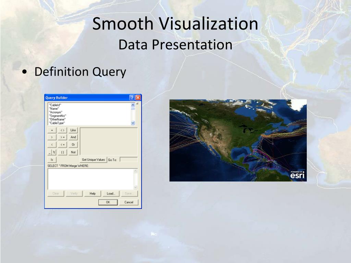Click the field list scroll-down arrow
Viewport: 351px width, 263px height.
coord(133,123)
